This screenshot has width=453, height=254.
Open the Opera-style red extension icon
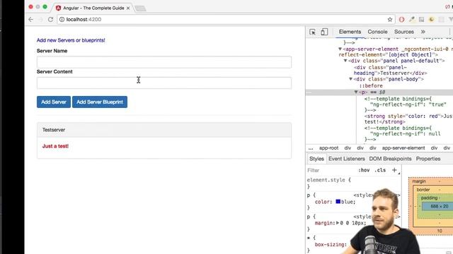(x=401, y=19)
